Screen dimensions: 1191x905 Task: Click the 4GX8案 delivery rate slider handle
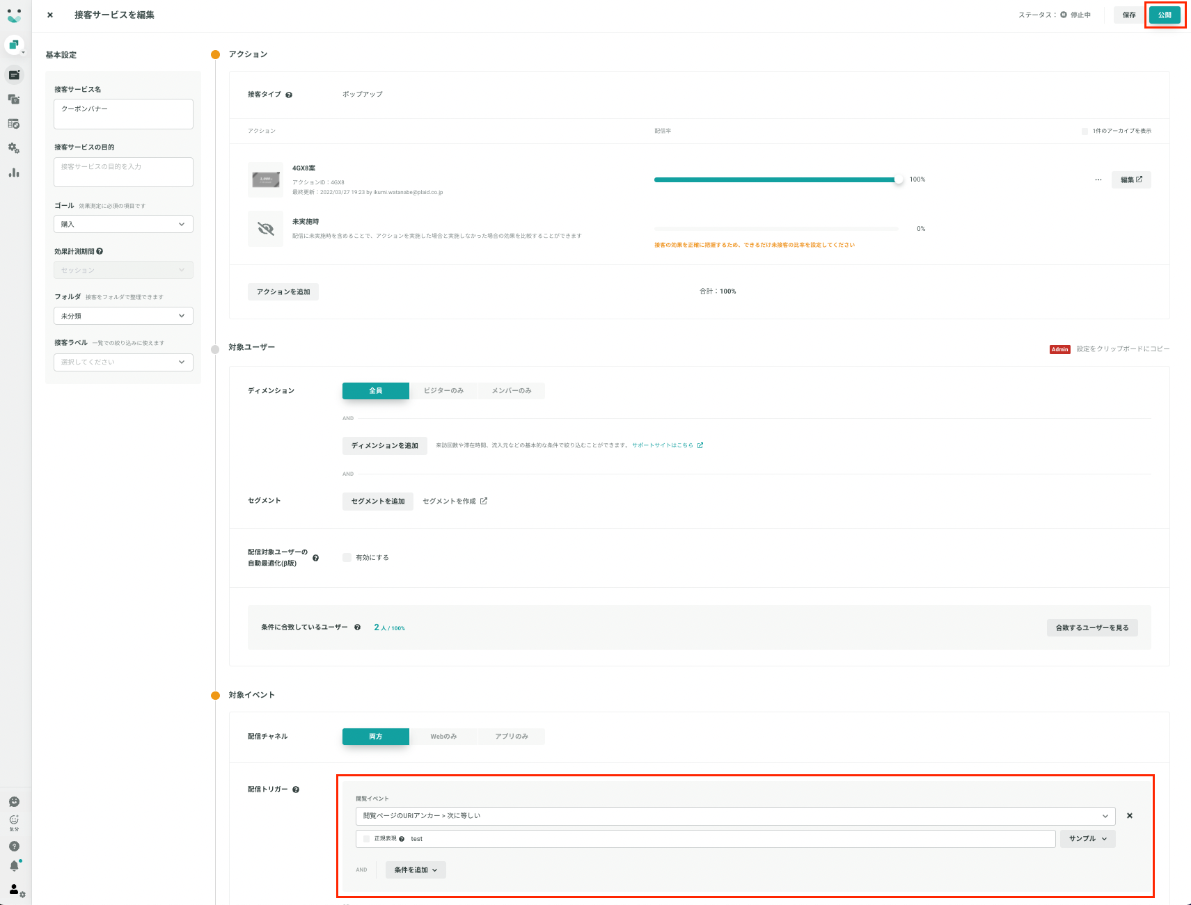(x=899, y=179)
